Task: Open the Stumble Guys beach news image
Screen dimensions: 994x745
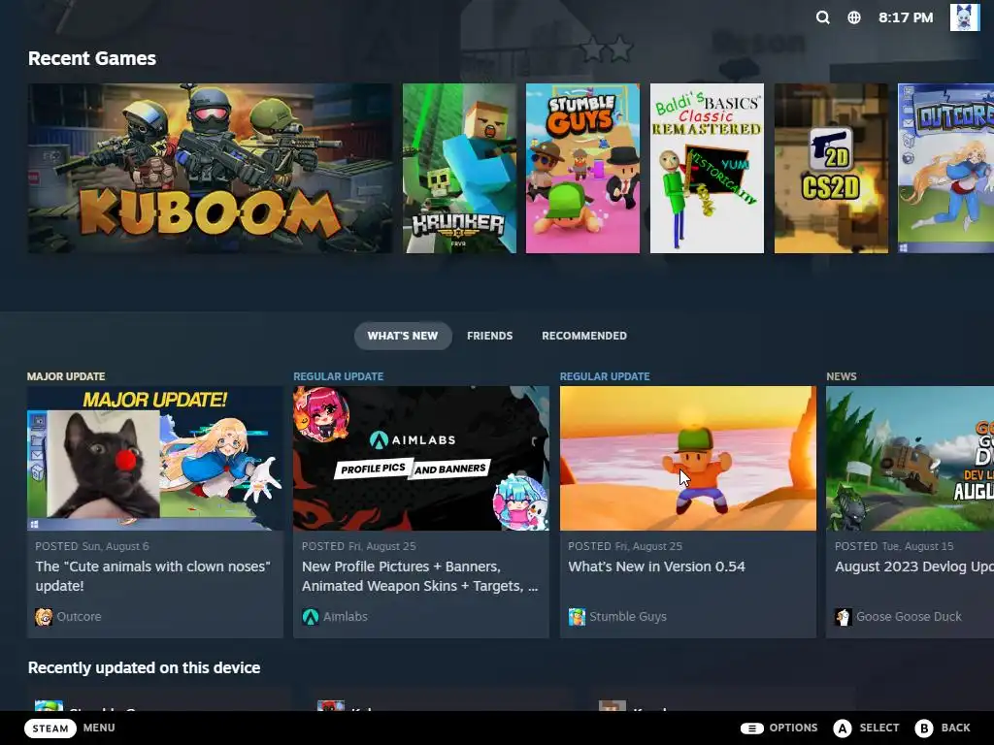Action: pyautogui.click(x=688, y=458)
